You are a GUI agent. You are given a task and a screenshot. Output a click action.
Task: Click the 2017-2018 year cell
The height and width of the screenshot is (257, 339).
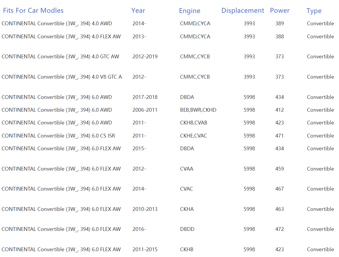tap(145, 97)
